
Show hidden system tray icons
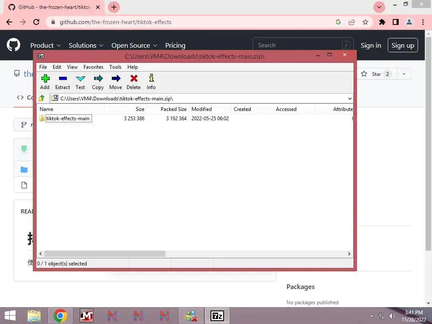(372, 316)
